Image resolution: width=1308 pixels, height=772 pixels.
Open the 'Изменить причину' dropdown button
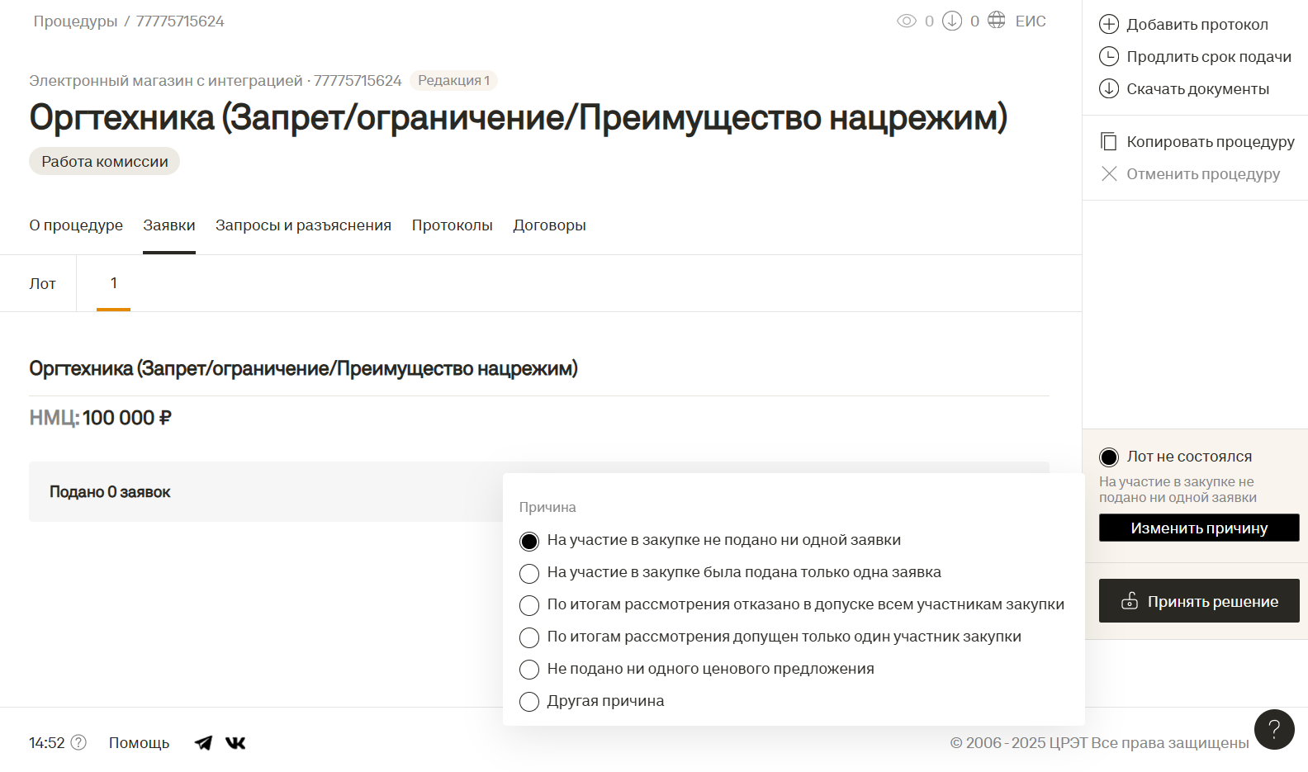click(x=1198, y=528)
